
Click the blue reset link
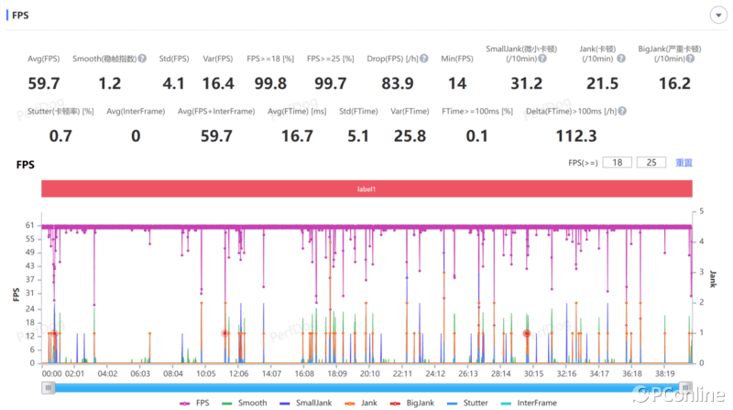pos(684,162)
